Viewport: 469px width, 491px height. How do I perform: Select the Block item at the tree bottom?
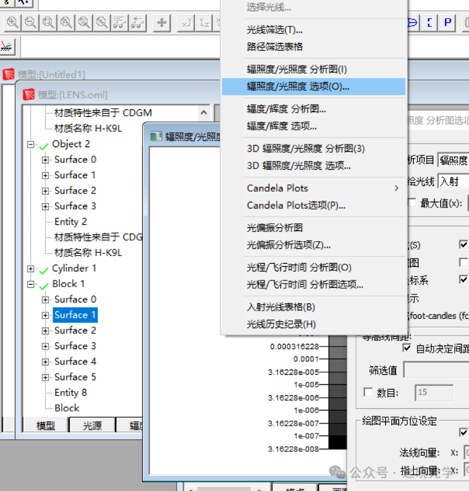(x=67, y=408)
